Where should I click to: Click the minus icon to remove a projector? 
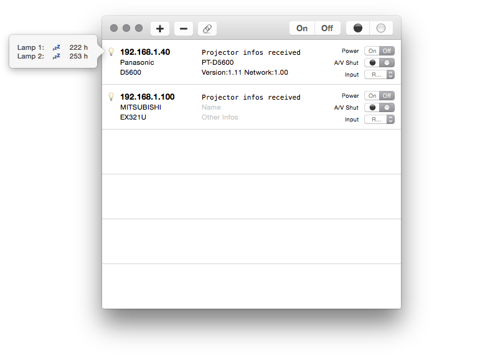point(183,29)
